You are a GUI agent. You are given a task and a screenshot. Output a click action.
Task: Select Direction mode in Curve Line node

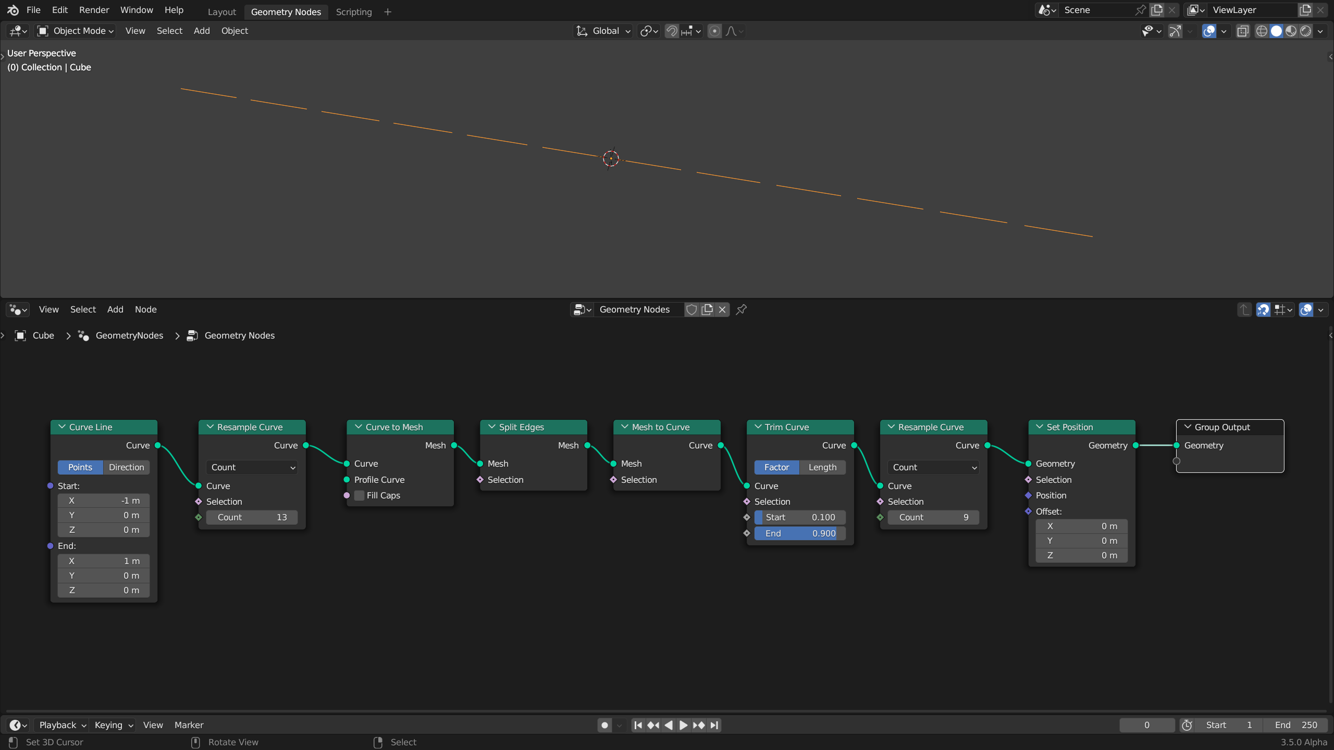(x=126, y=468)
